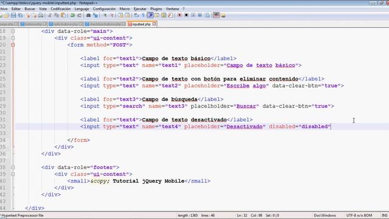Cut the selection with the scissors icon
Viewport: 389px width, 219px height.
50,15
